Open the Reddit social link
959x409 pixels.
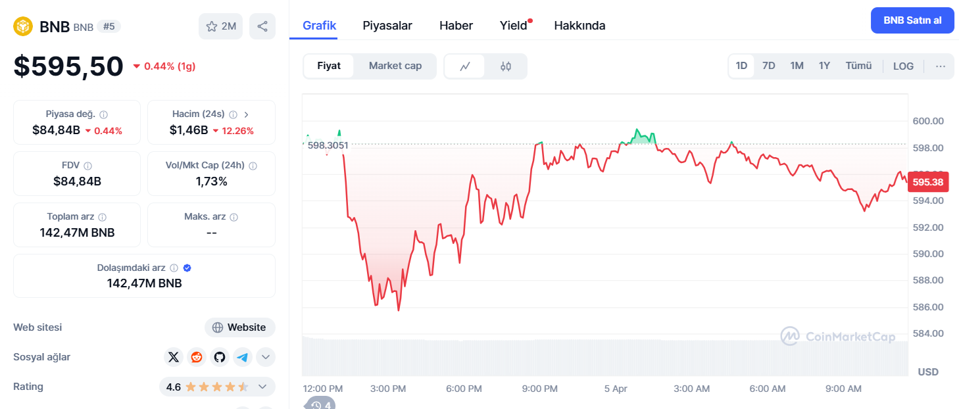click(197, 357)
